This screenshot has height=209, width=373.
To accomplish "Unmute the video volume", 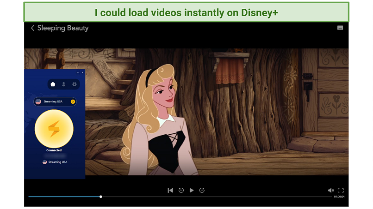I will coord(331,190).
